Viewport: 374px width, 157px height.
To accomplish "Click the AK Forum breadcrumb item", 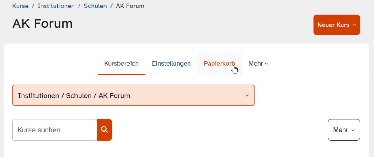I will coord(130,6).
